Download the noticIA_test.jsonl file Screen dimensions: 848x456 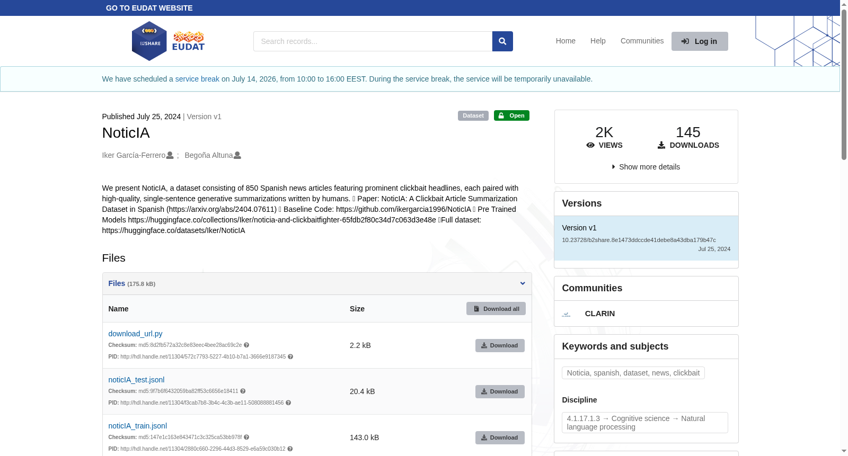click(x=500, y=391)
